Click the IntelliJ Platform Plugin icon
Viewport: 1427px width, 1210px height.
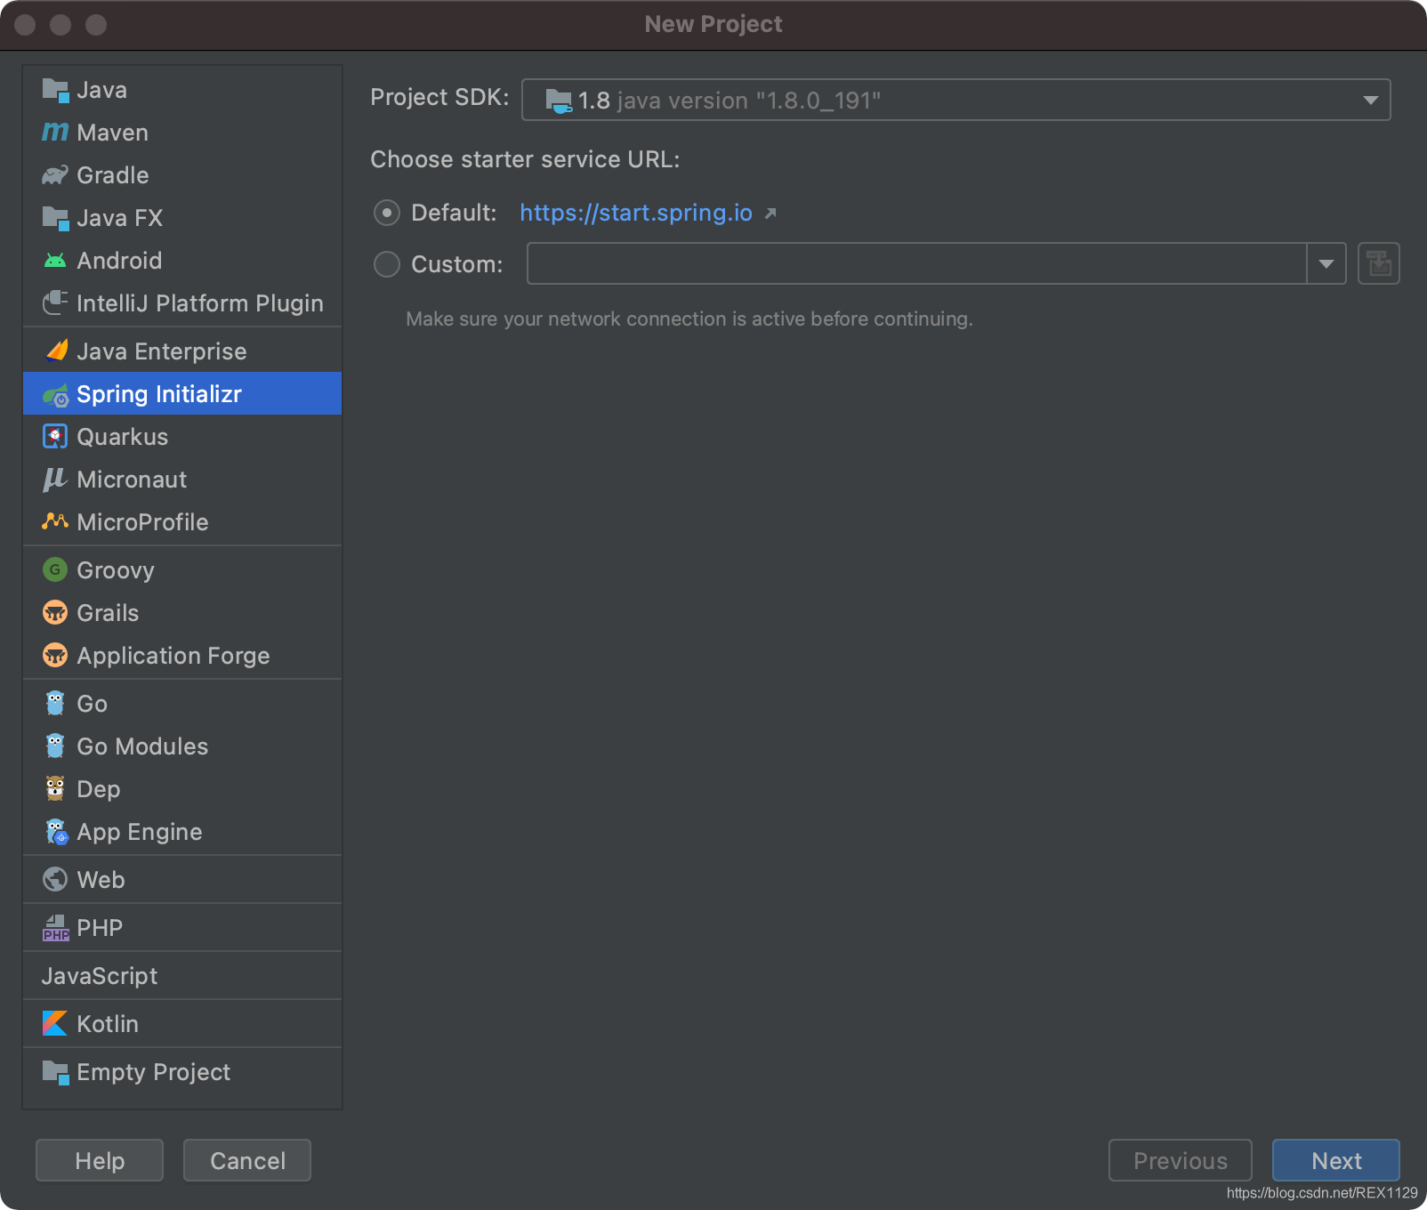click(x=55, y=303)
